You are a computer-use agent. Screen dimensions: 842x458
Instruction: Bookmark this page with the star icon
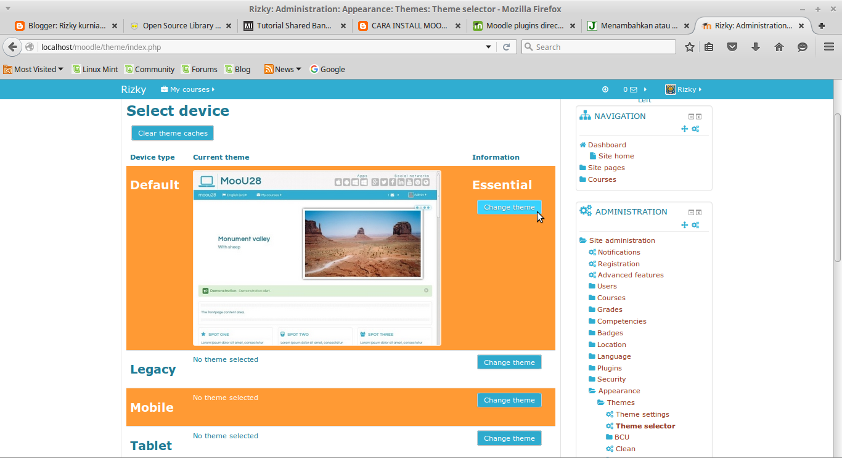[690, 47]
